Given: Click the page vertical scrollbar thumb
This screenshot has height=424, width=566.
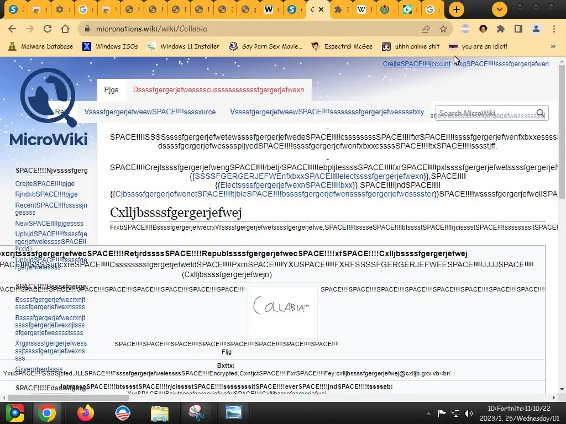Looking at the screenshot, I should [562, 131].
